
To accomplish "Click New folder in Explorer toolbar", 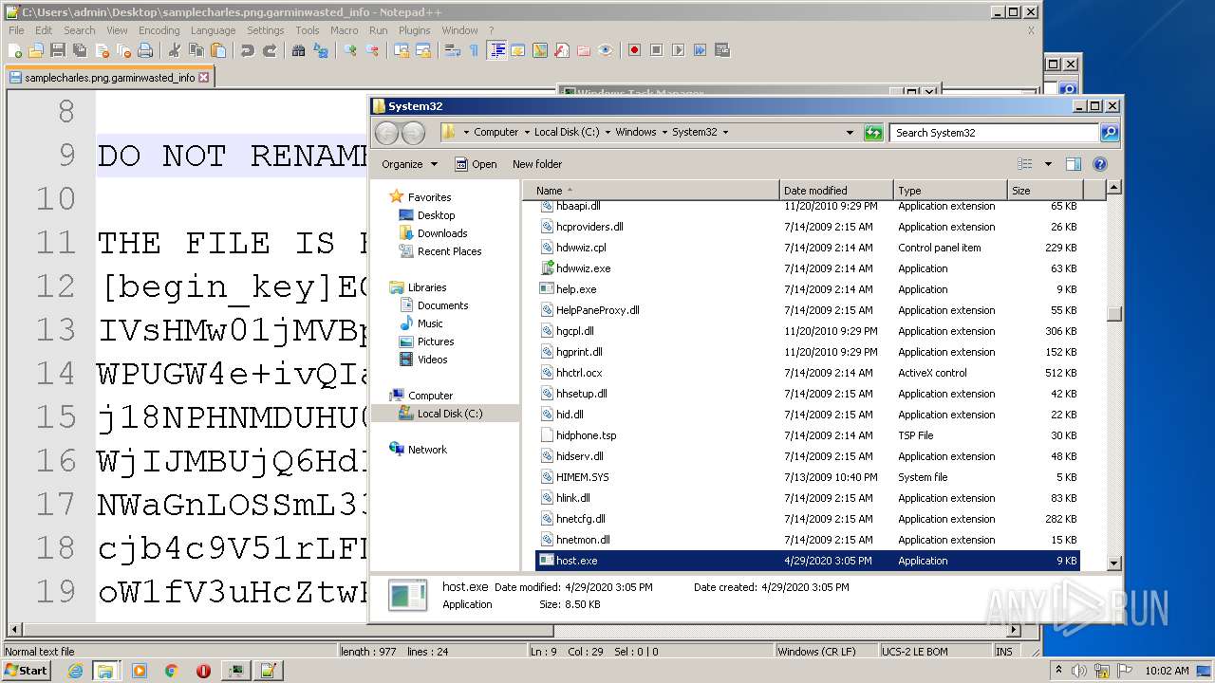I will tap(537, 164).
